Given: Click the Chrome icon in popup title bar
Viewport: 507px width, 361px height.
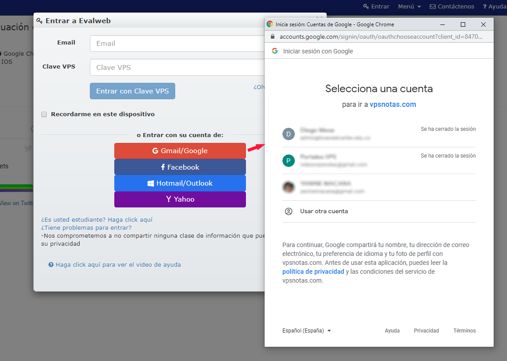Looking at the screenshot, I should 270,24.
